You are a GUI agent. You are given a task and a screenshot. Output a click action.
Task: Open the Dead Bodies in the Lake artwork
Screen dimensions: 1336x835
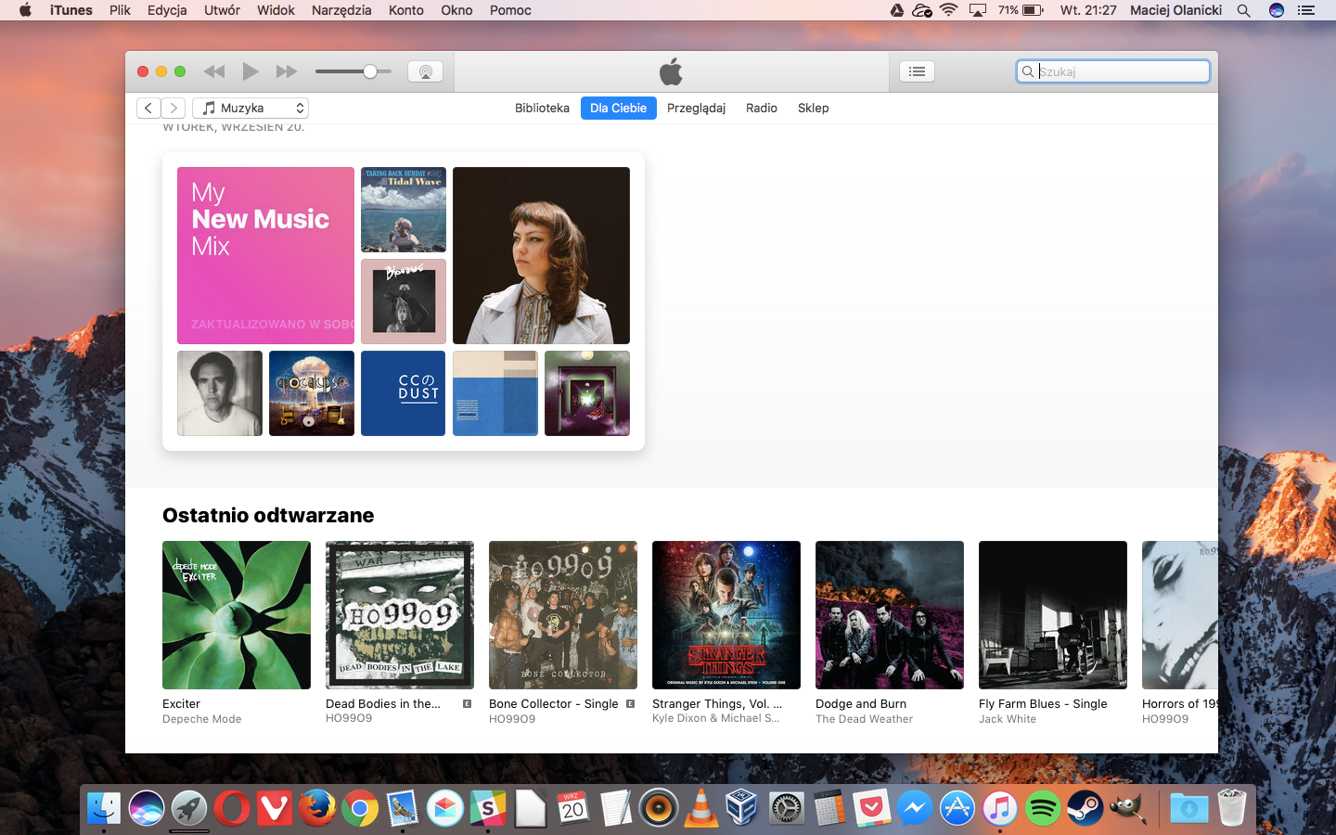point(400,615)
